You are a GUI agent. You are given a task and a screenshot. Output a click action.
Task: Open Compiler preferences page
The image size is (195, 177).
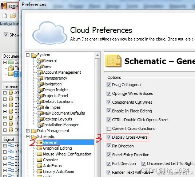point(50,160)
